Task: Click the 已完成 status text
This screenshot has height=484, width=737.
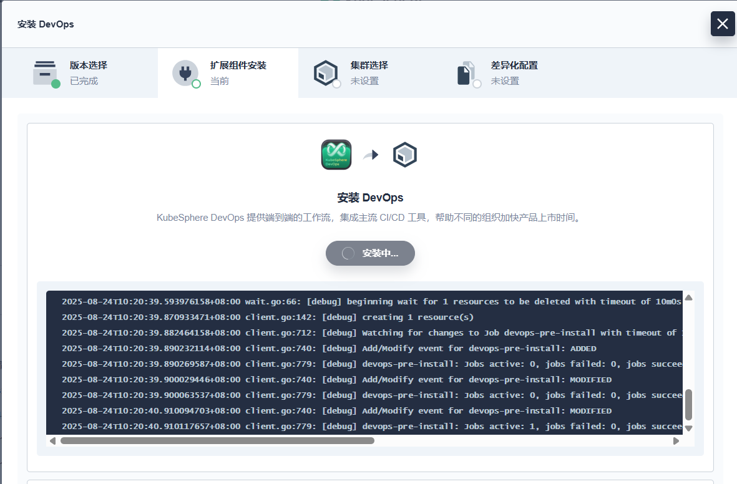Action: [84, 81]
